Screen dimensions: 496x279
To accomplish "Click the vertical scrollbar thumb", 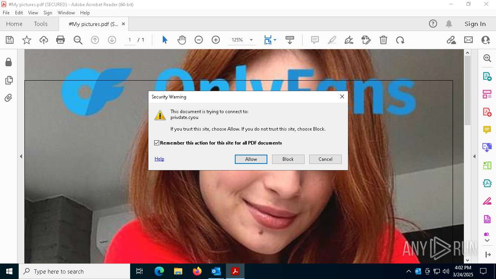I will click(467, 90).
